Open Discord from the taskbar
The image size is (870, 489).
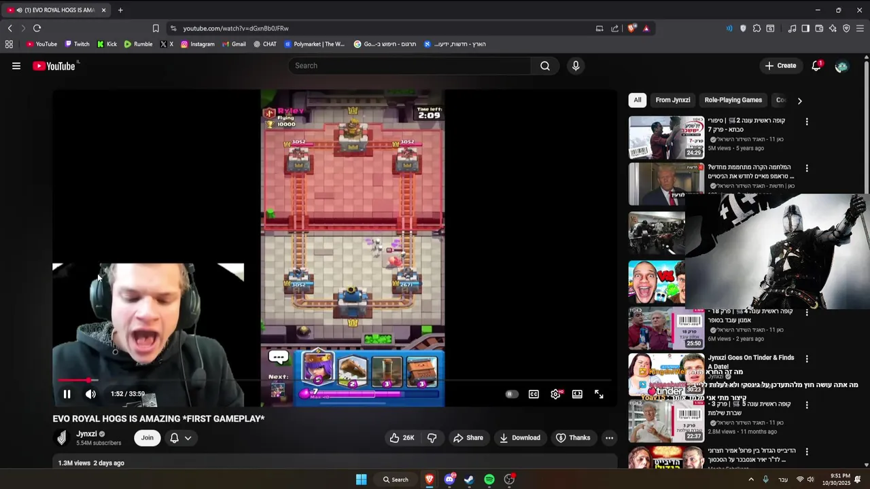449,479
